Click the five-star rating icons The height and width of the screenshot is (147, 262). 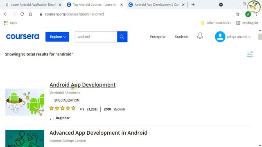click(63, 109)
